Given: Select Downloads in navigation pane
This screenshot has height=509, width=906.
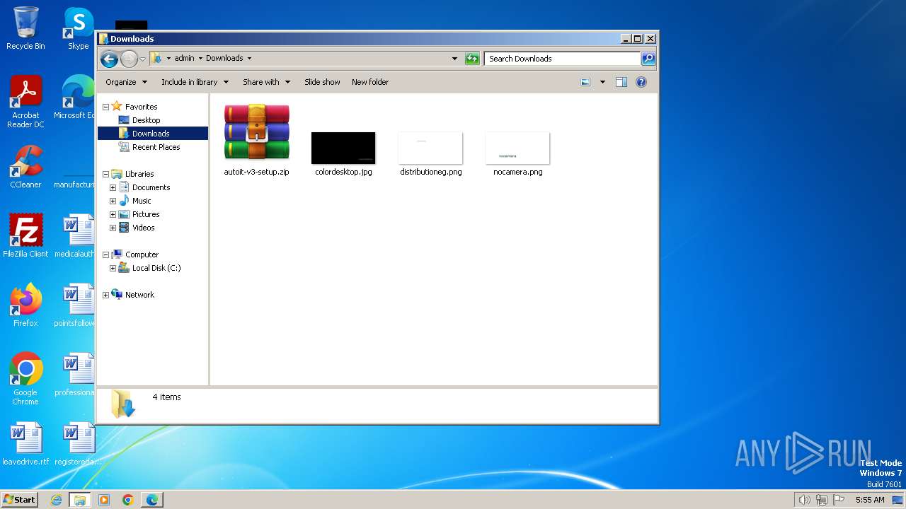Looking at the screenshot, I should 151,134.
